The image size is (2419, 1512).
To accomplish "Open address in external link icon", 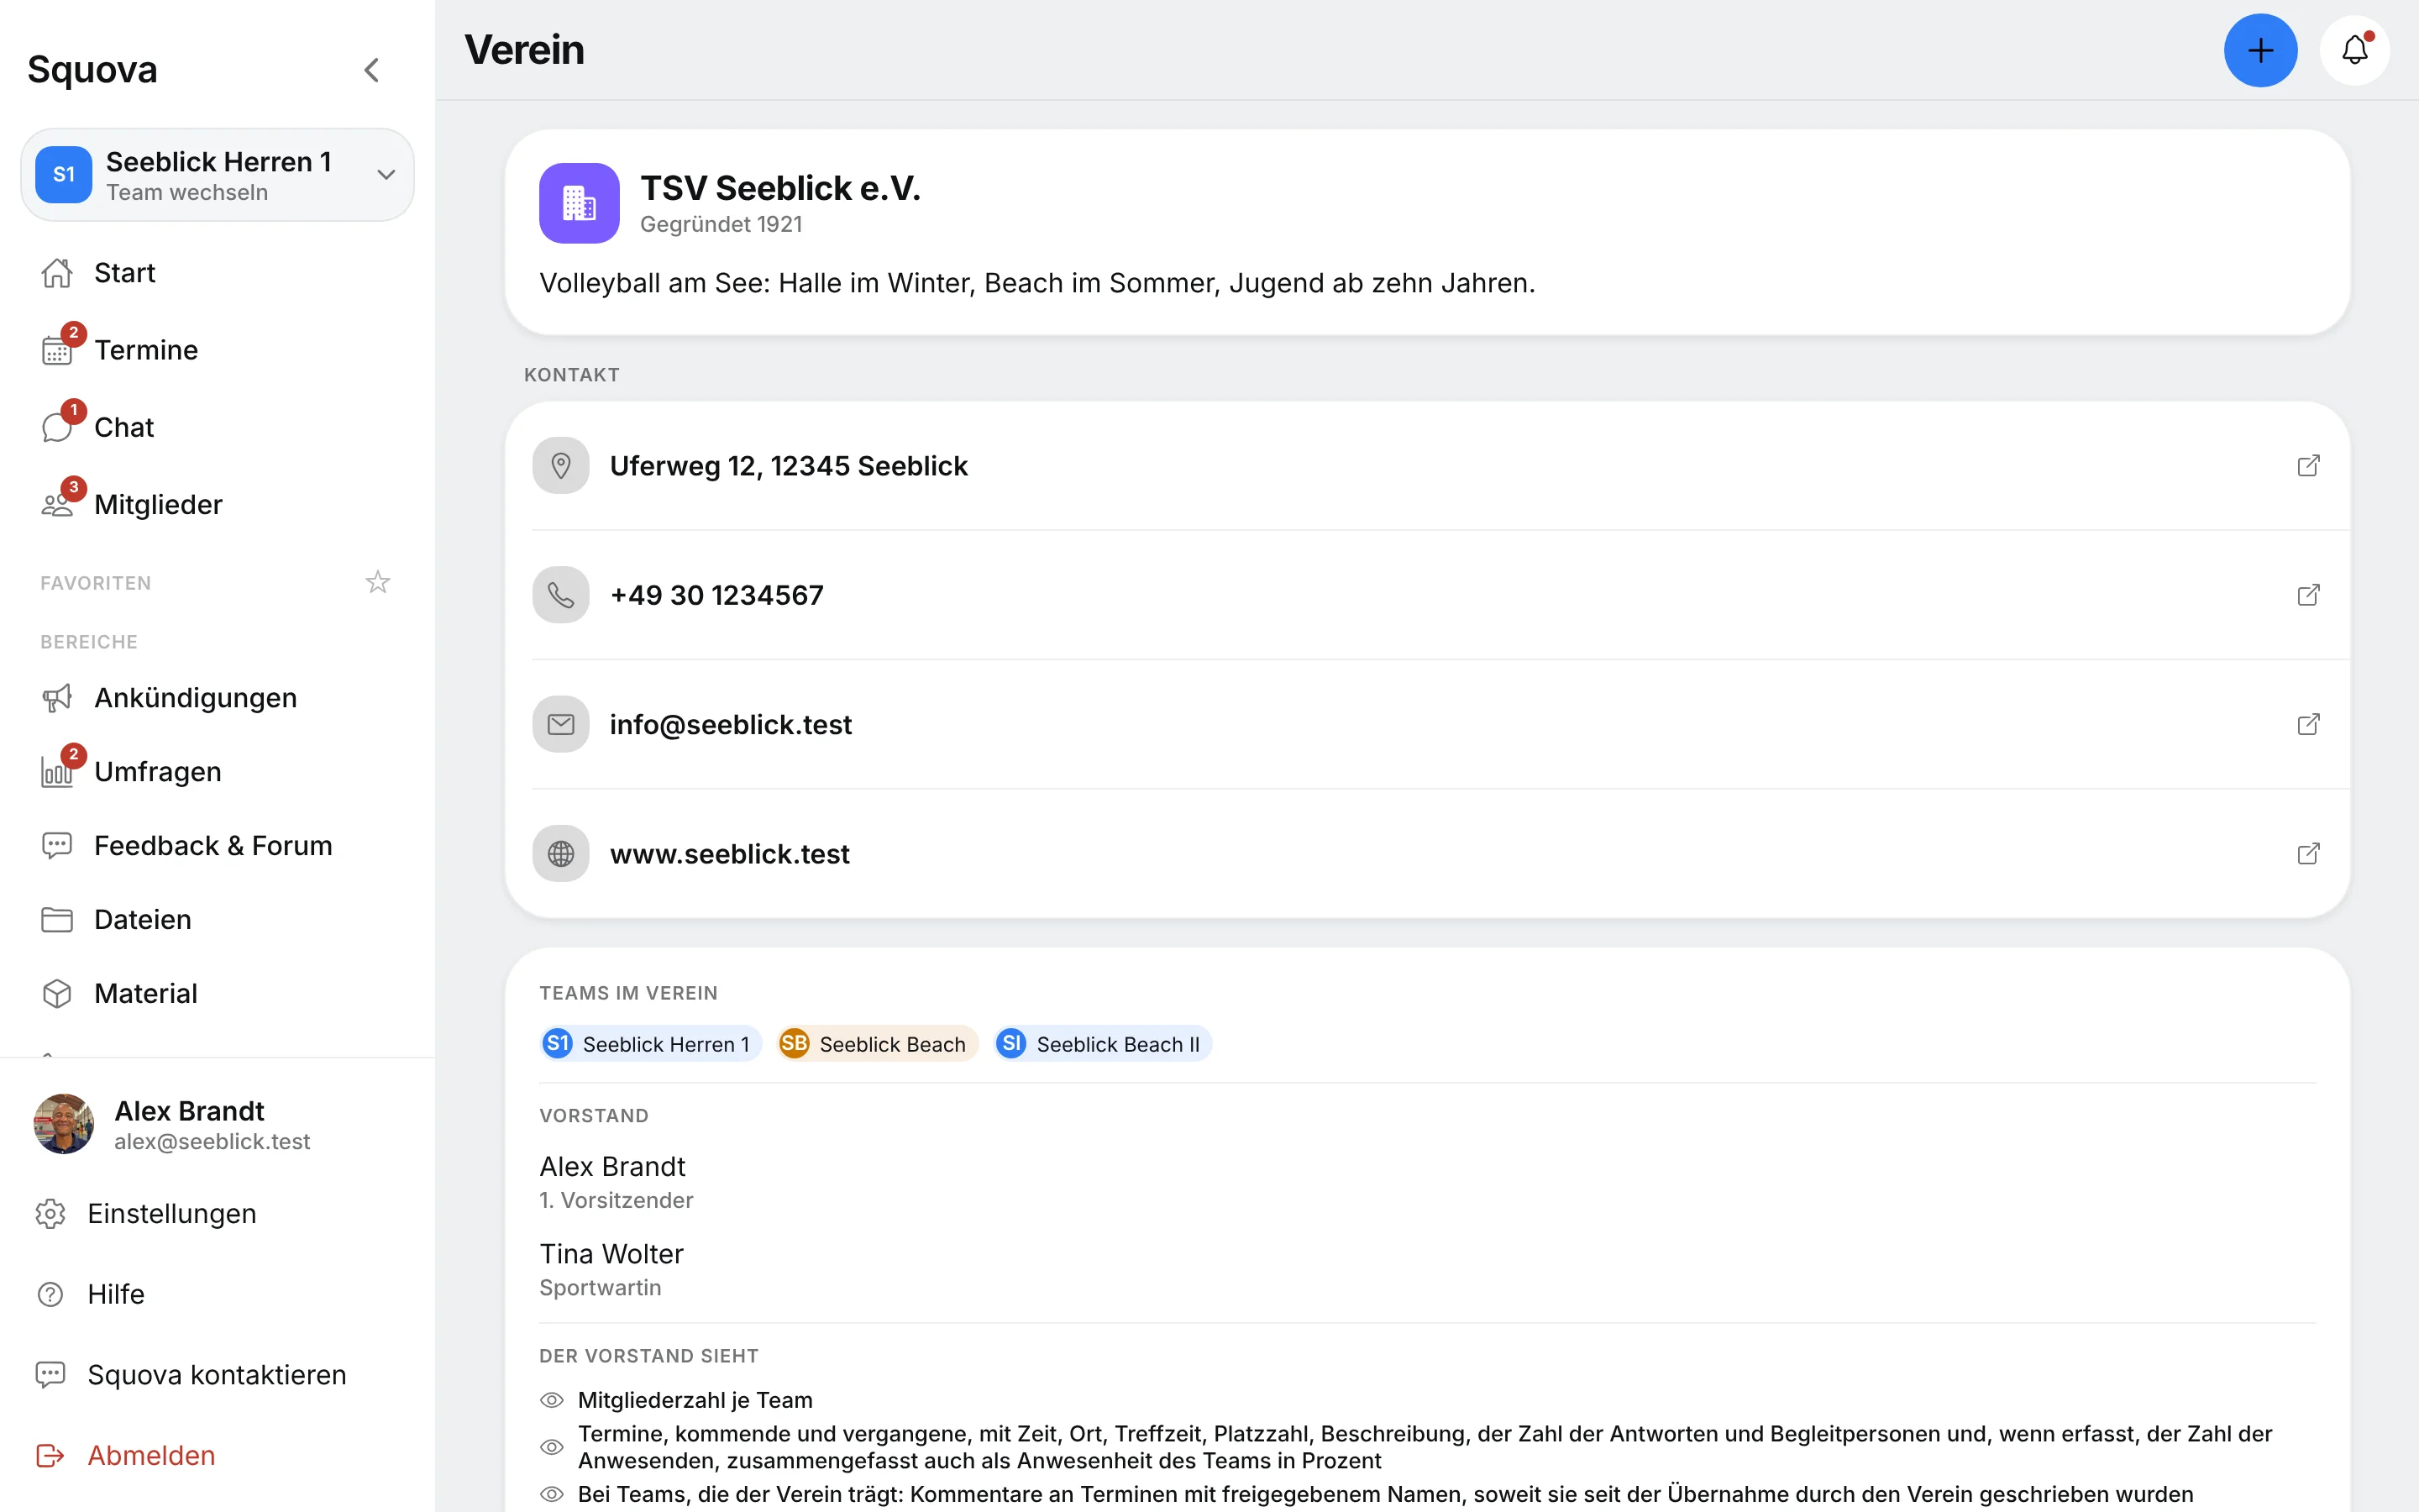I will tap(2308, 466).
